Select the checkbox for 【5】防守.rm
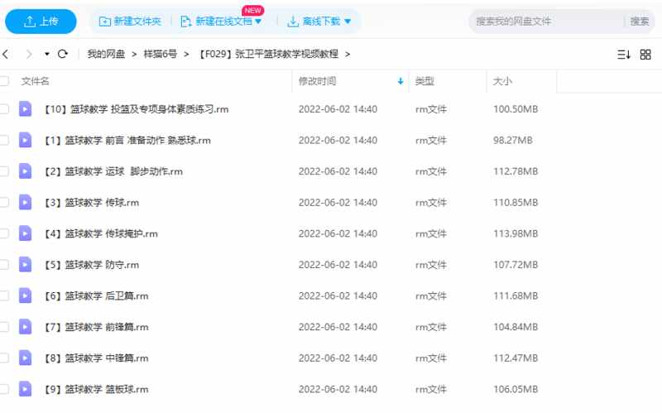 point(4,265)
